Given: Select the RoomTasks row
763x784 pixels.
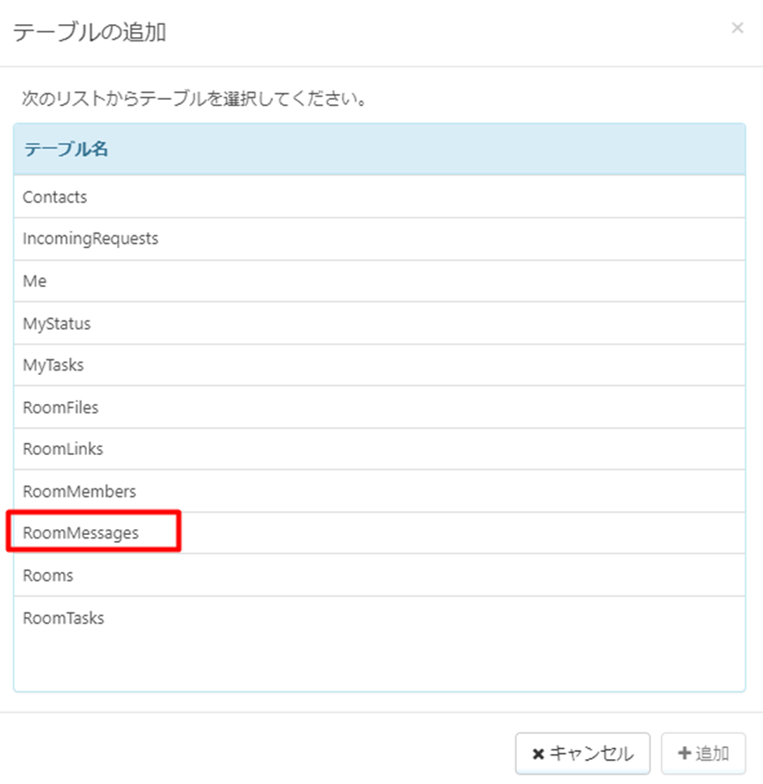Looking at the screenshot, I should click(x=64, y=618).
